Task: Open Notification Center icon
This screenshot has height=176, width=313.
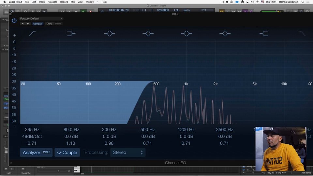Action: click(x=308, y=2)
